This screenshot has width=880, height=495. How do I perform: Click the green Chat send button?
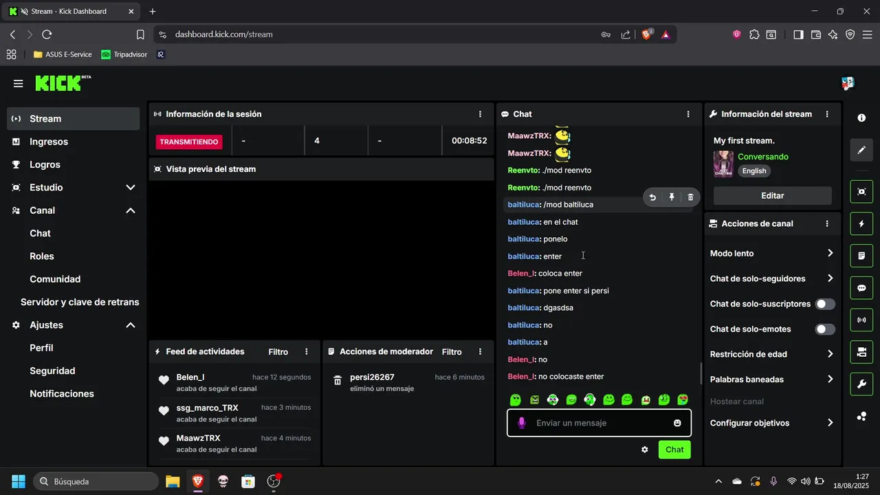pos(674,450)
